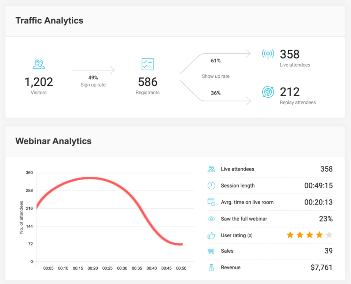Click the Live attendees broadcast icon
The width and height of the screenshot is (351, 284).
268,54
